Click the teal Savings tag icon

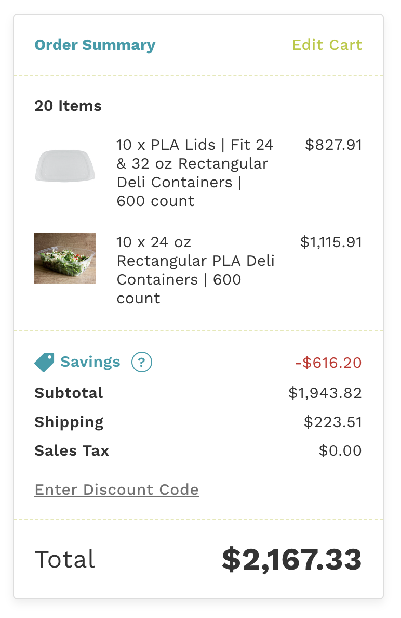(43, 361)
